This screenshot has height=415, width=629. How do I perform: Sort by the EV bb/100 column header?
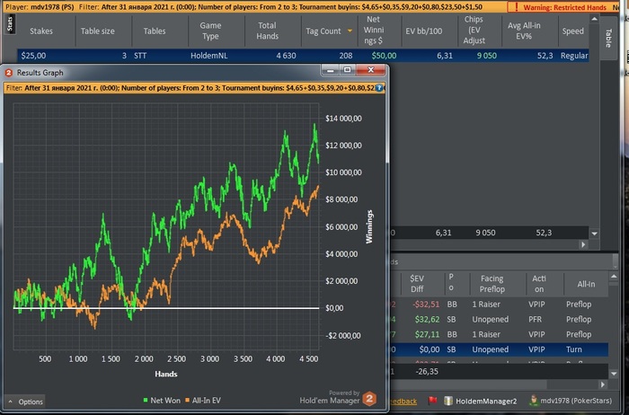point(423,31)
